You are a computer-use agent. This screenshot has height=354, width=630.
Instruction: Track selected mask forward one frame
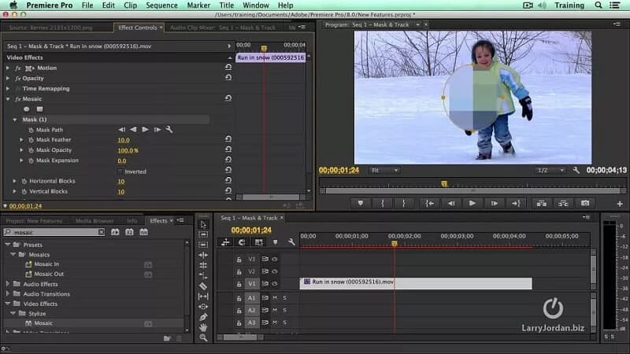pyautogui.click(x=157, y=130)
